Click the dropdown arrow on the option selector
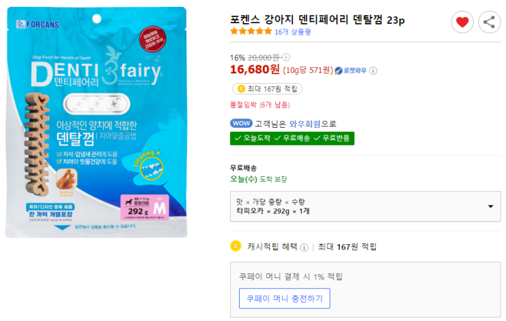The width and height of the screenshot is (506, 321). pyautogui.click(x=490, y=207)
